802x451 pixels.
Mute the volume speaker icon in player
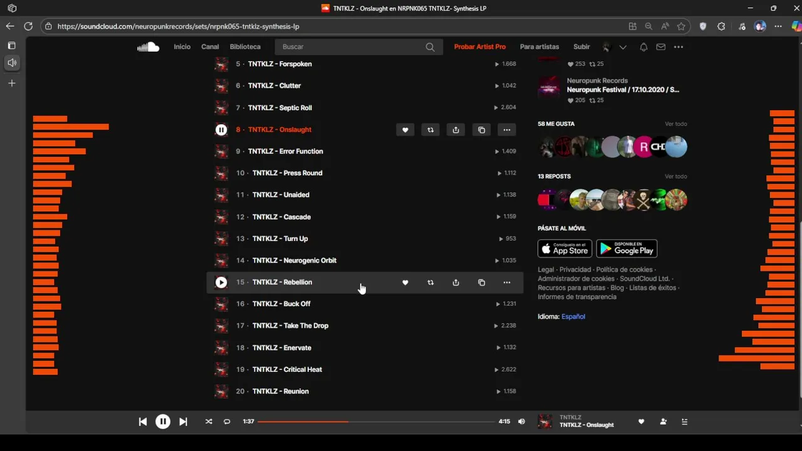(521, 422)
